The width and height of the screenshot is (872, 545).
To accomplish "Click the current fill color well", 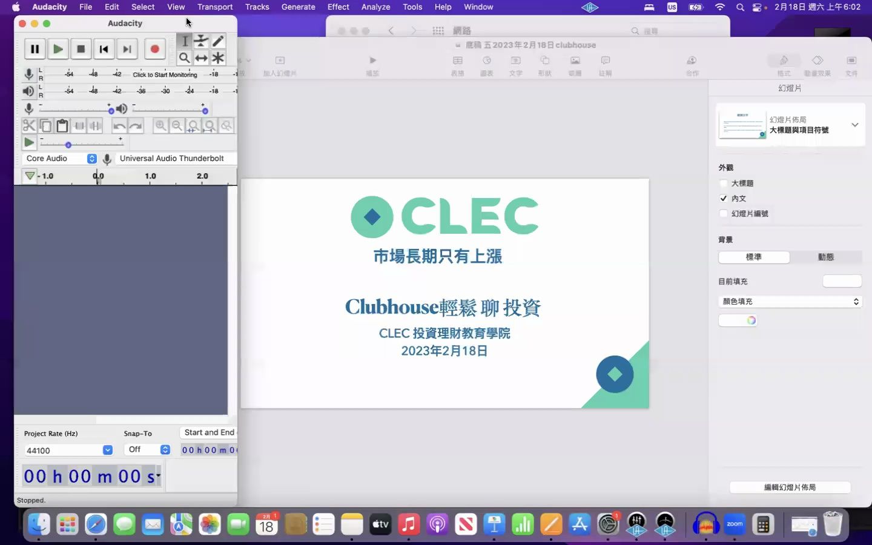I will pyautogui.click(x=842, y=281).
